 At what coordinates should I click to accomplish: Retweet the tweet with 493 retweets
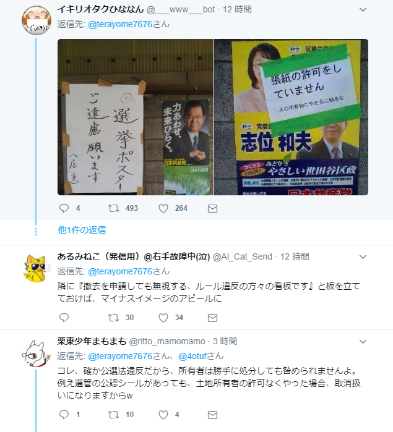click(113, 208)
